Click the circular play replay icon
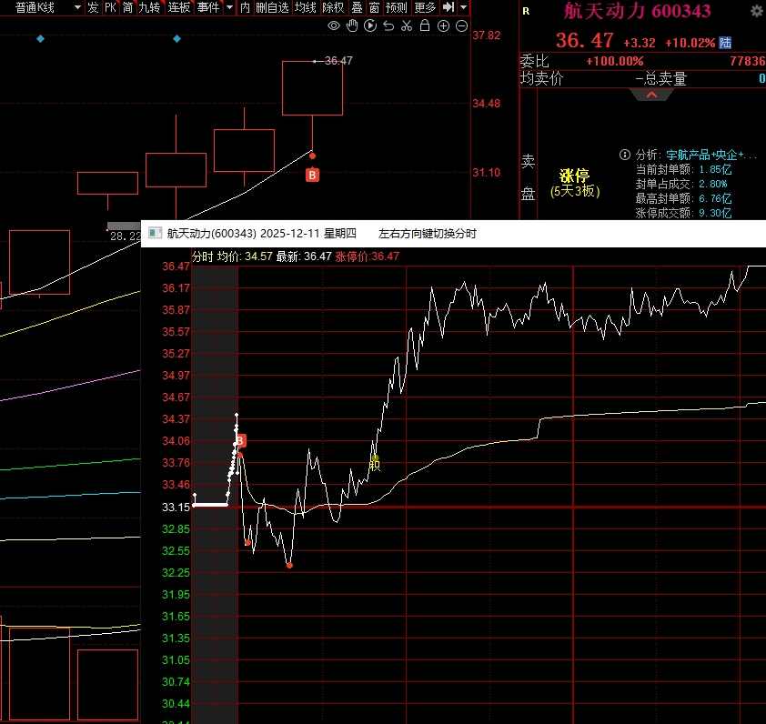 370,25
